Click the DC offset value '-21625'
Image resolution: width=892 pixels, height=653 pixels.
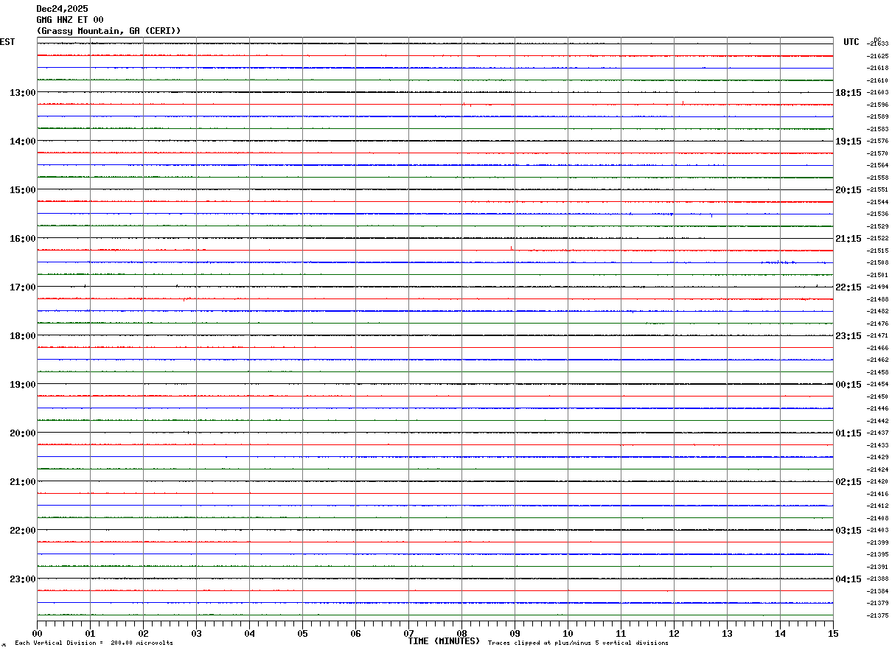point(878,56)
